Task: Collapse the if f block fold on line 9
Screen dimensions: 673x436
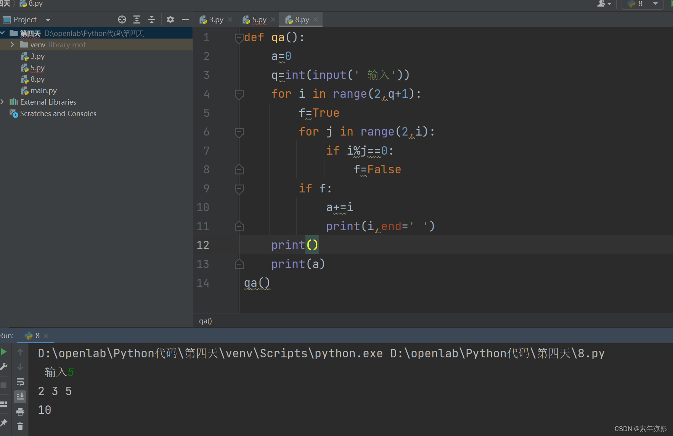Action: tap(239, 189)
